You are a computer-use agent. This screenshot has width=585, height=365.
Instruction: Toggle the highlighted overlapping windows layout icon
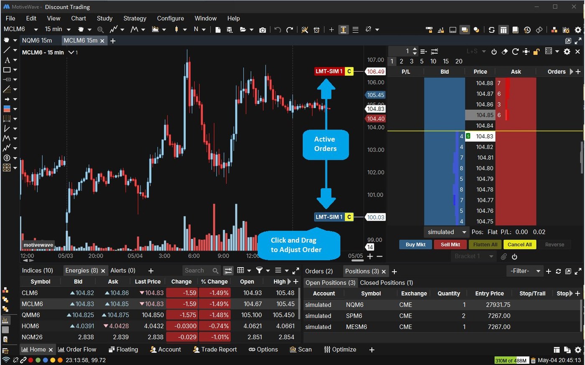[x=464, y=30]
